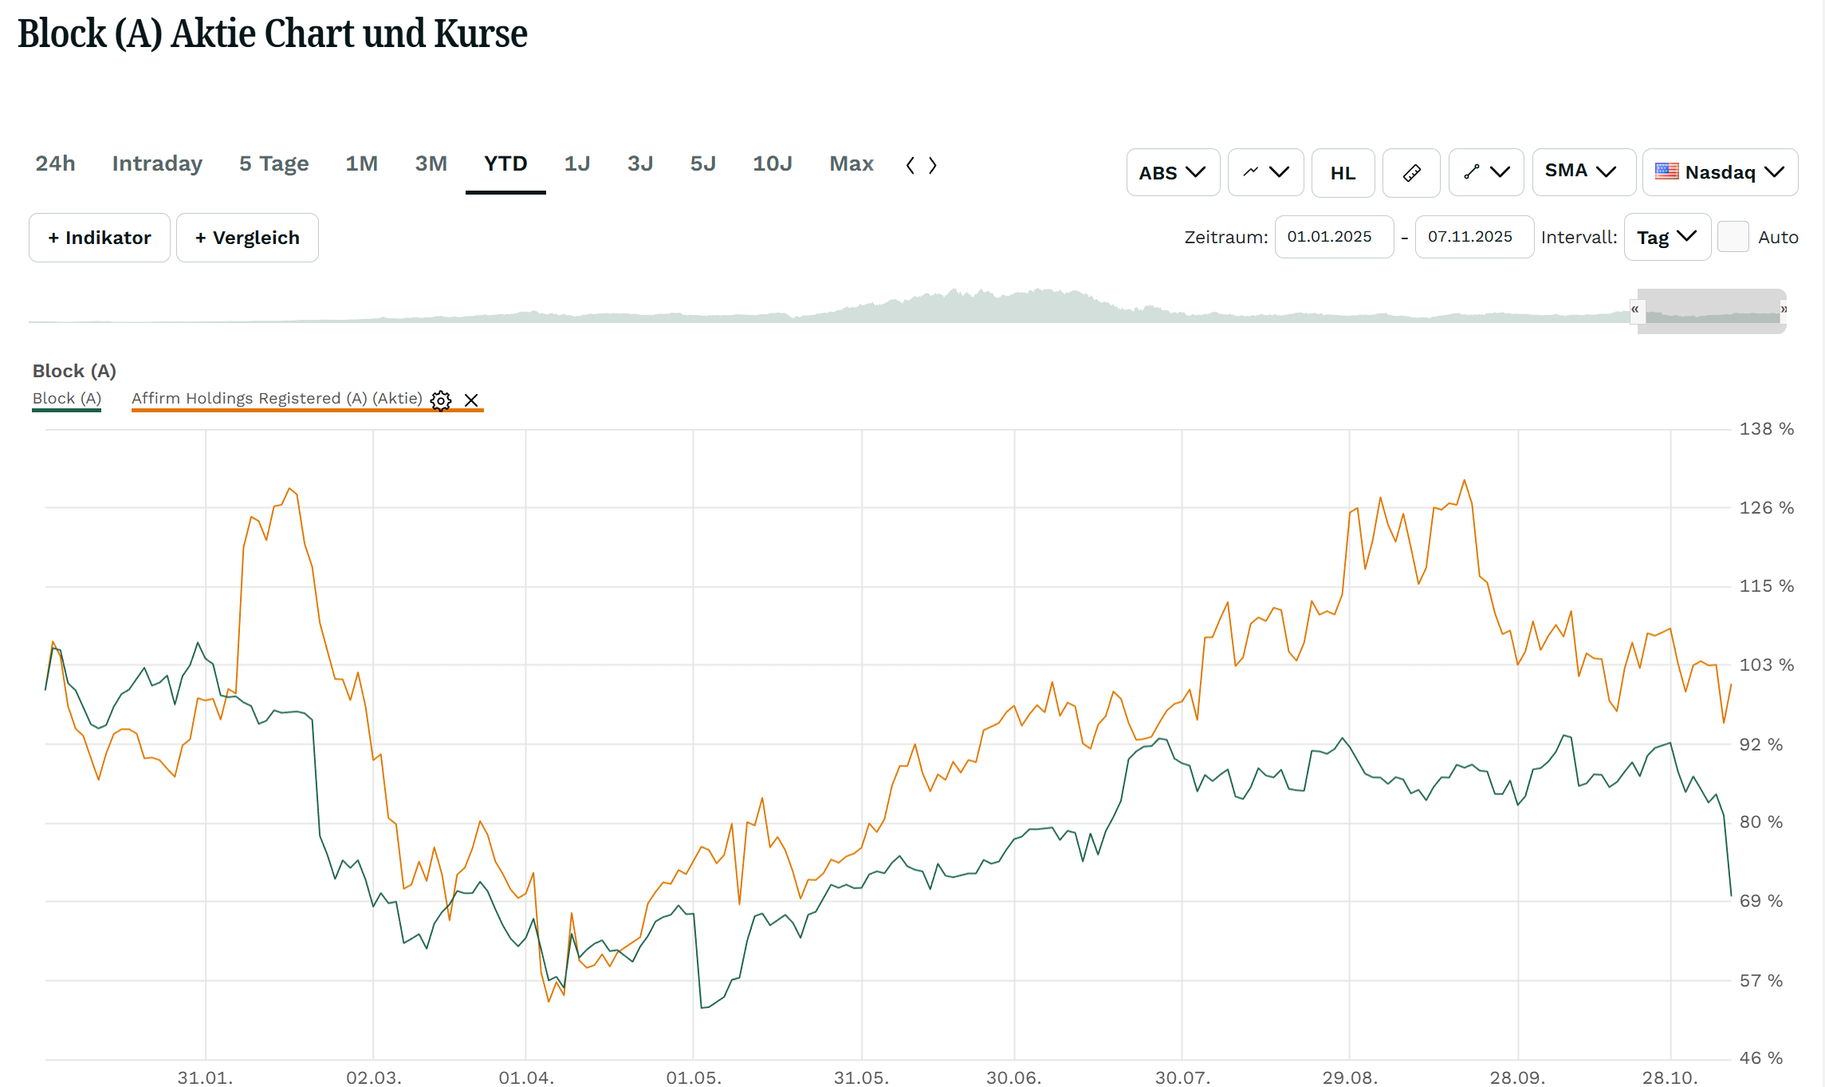Click left handle of range navigator
This screenshot has height=1087, width=1825.
coord(1635,309)
